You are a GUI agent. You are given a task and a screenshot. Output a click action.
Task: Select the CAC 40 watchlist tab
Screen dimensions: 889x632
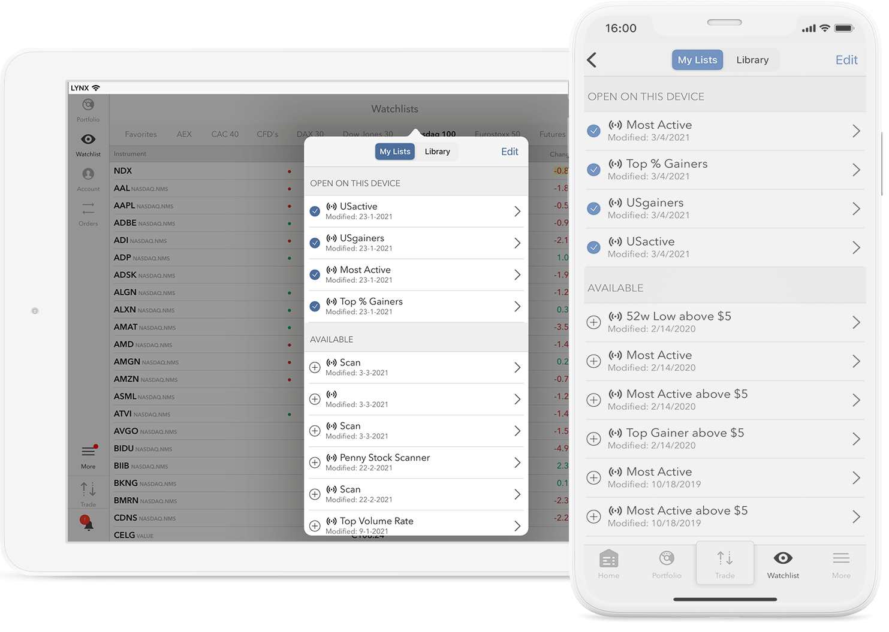pos(225,134)
